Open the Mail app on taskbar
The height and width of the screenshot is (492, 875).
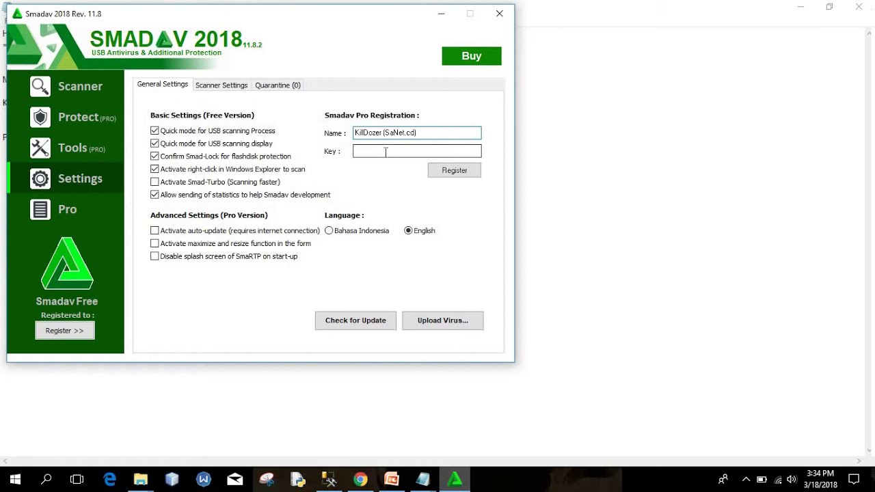point(235,480)
